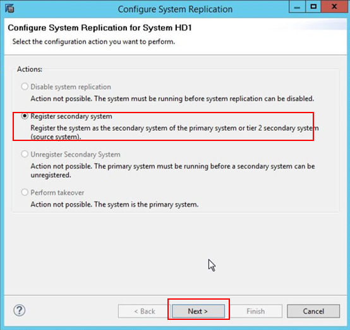Click the Cancel button
Viewport: 350px width, 330px height.
click(x=313, y=311)
